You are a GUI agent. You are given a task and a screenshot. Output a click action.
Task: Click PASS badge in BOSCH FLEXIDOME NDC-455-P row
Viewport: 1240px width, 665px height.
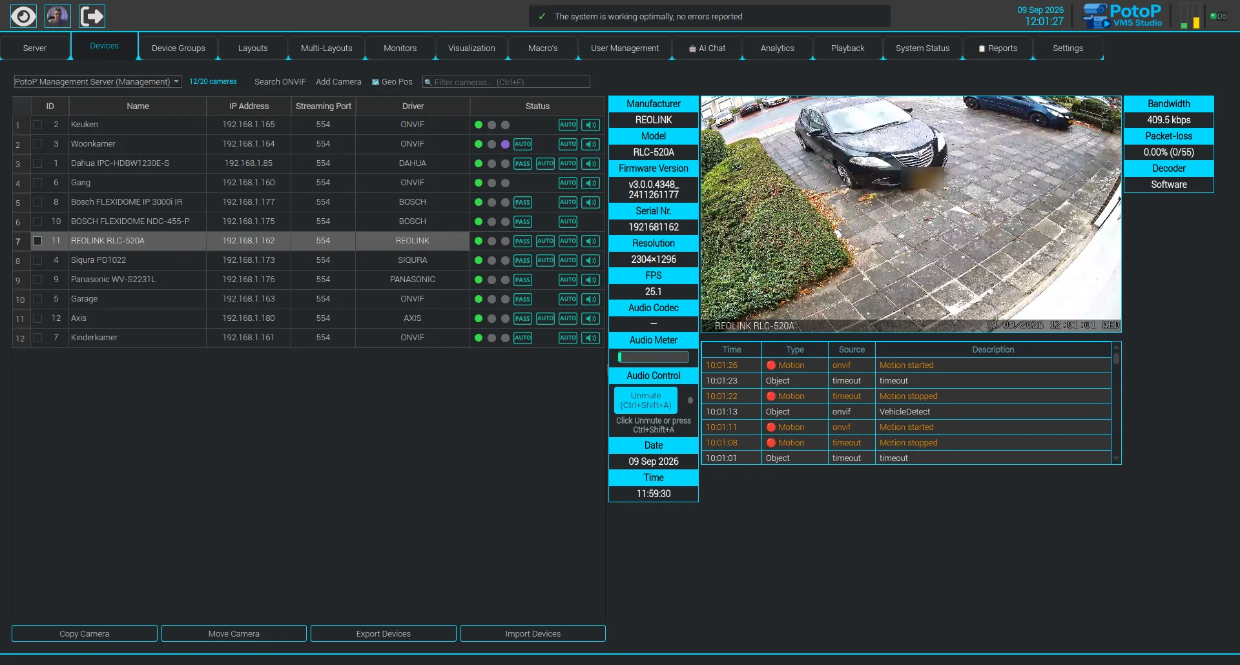coord(522,221)
